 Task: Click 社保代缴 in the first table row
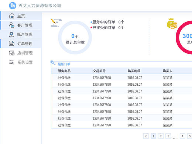point(64,78)
